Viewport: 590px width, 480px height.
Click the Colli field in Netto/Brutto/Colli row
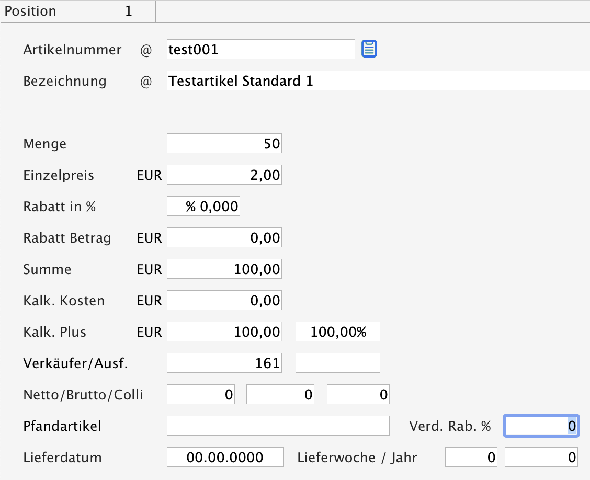(358, 394)
